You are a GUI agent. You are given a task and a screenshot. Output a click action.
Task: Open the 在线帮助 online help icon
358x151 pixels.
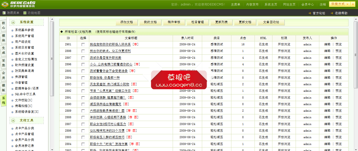pyautogui.click(x=332, y=13)
